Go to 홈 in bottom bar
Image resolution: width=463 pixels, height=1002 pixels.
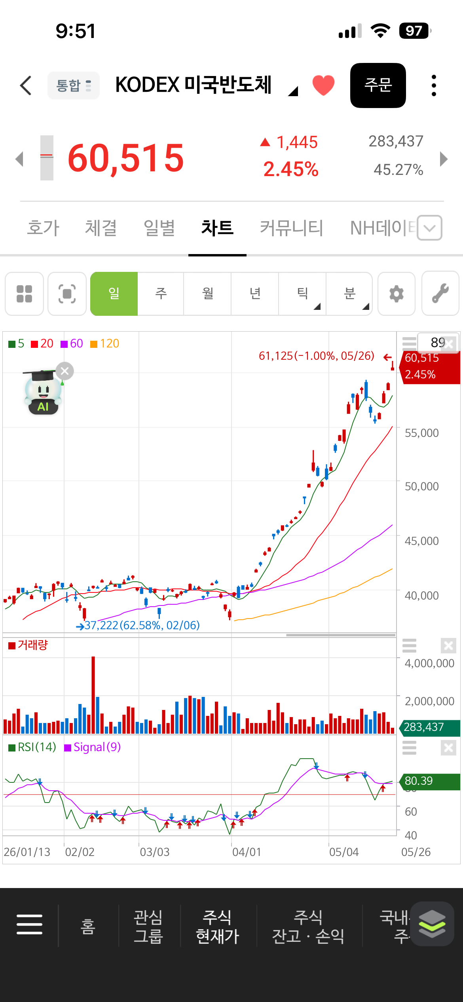pyautogui.click(x=88, y=926)
